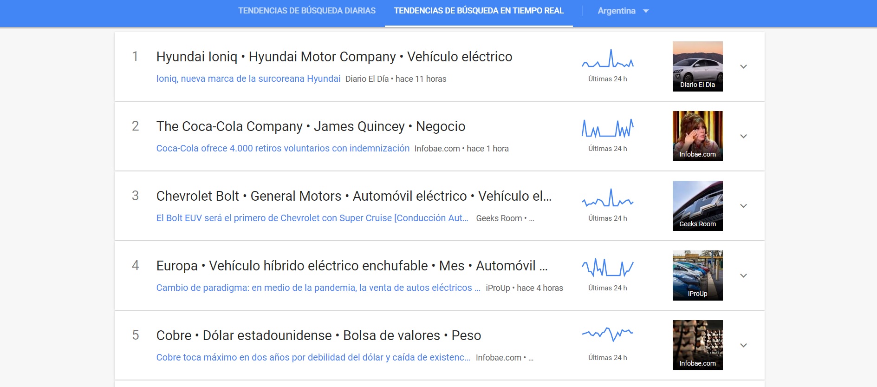Click source text 'Geeks Room'
Image resolution: width=877 pixels, height=387 pixels.
[499, 218]
